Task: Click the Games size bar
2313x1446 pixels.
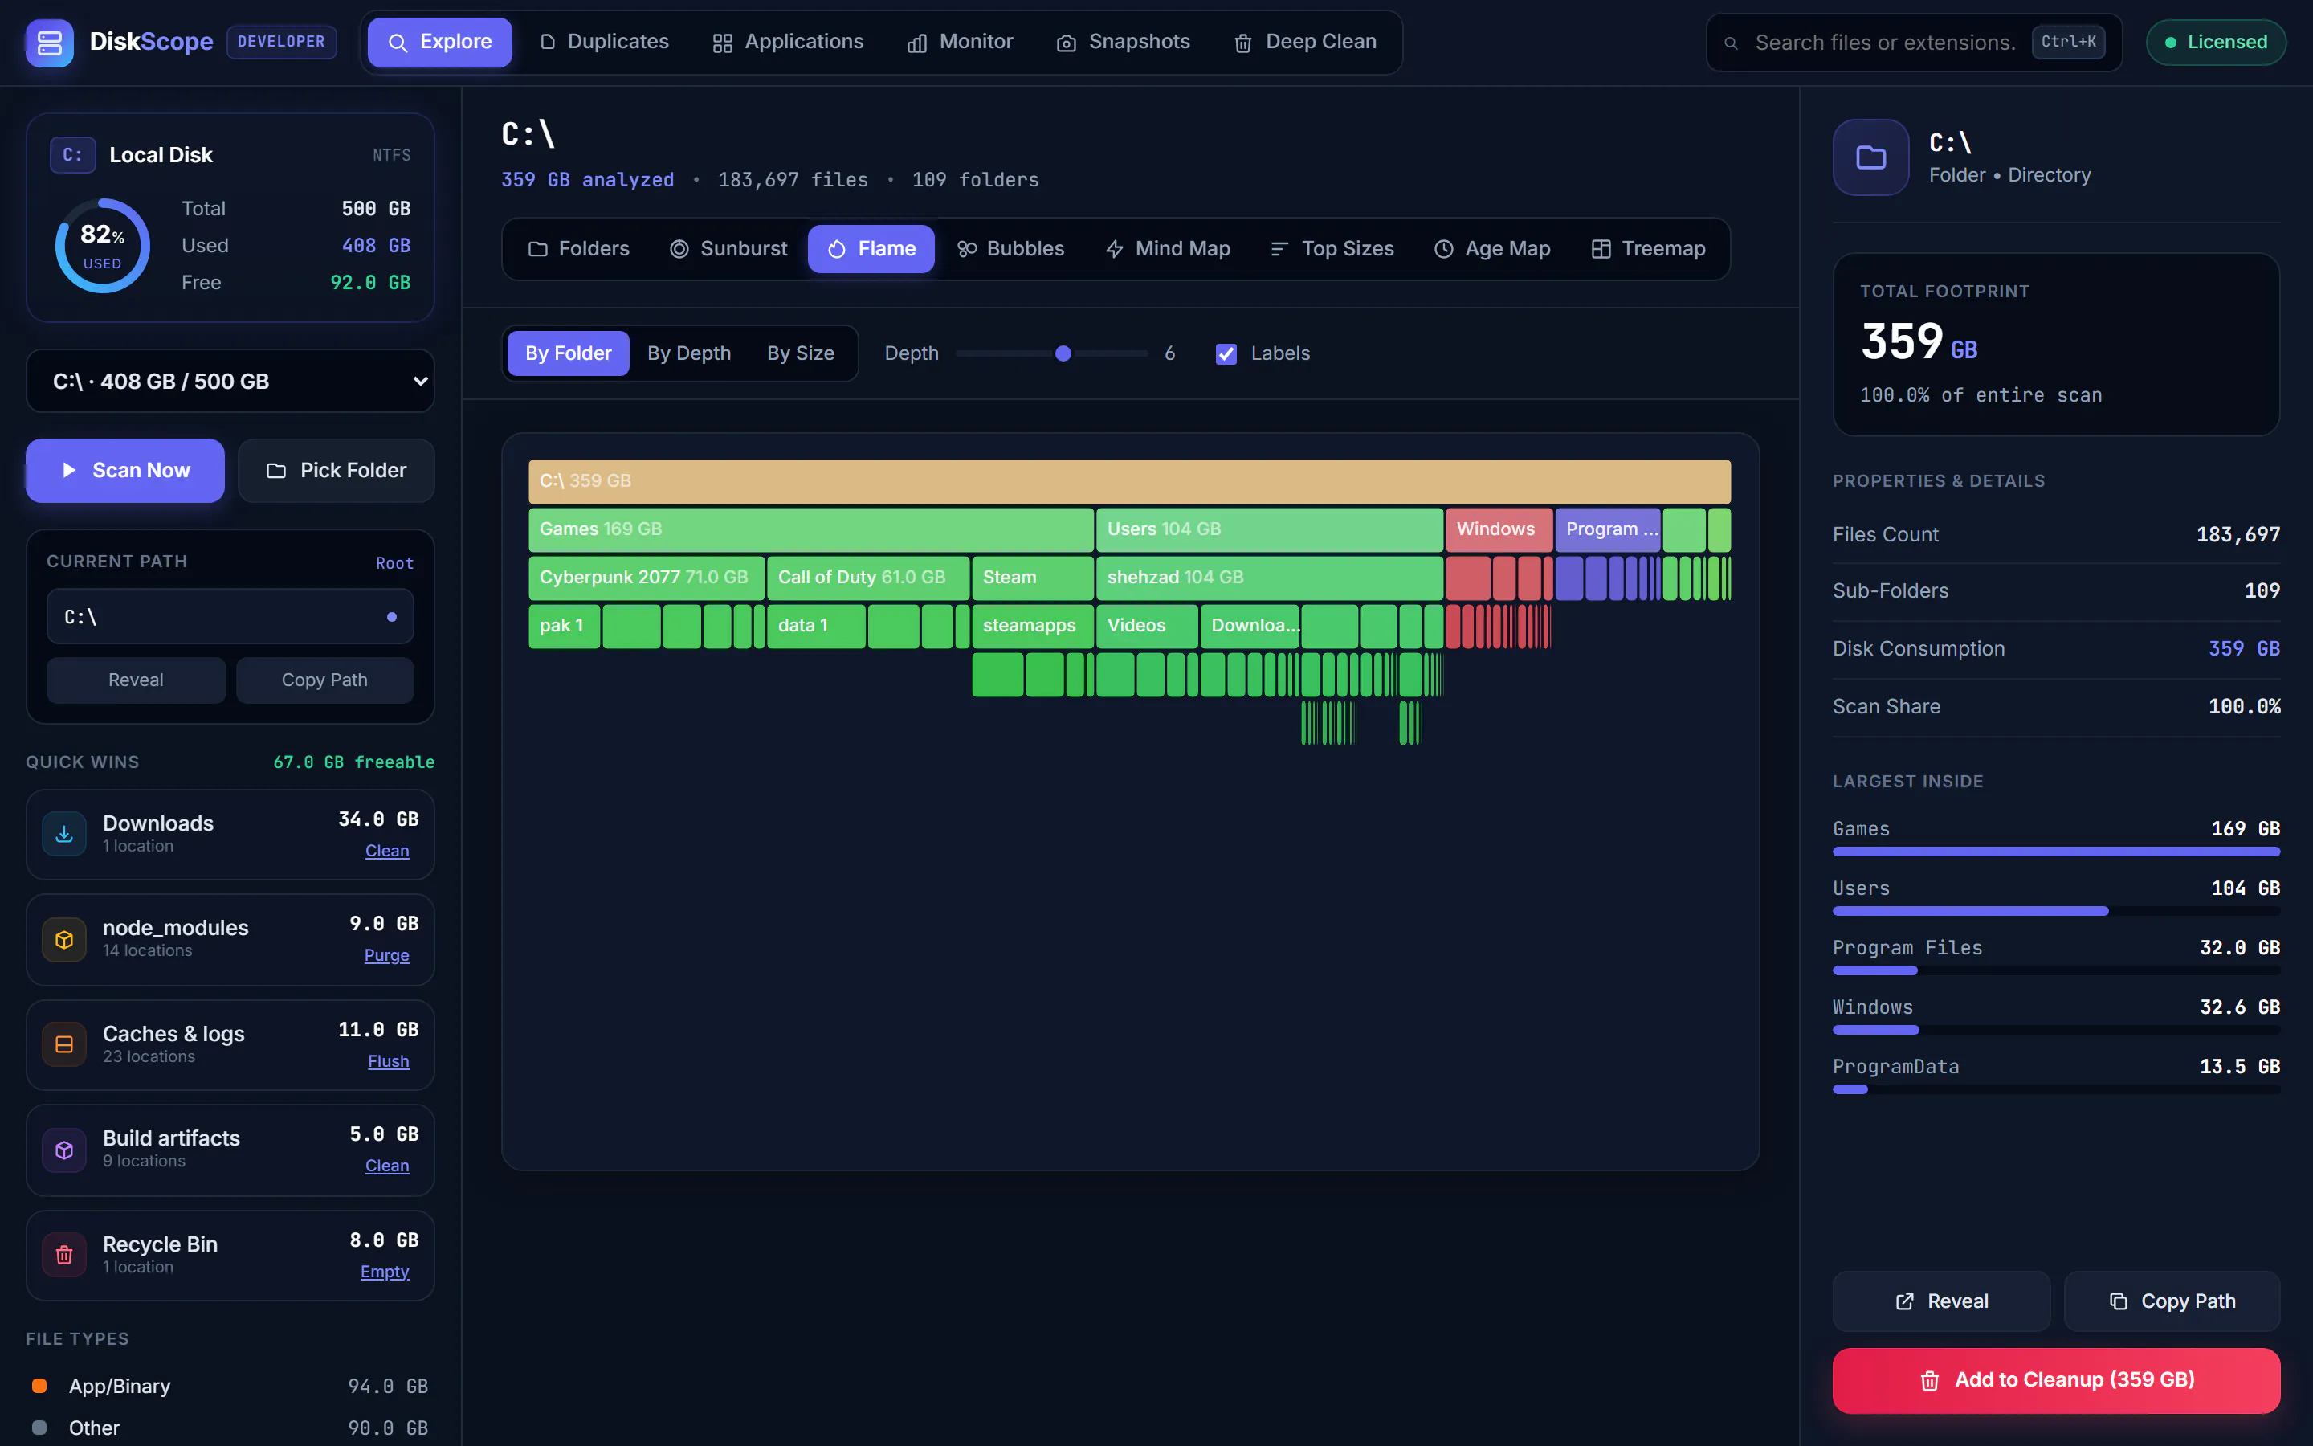Action: pyautogui.click(x=2056, y=852)
